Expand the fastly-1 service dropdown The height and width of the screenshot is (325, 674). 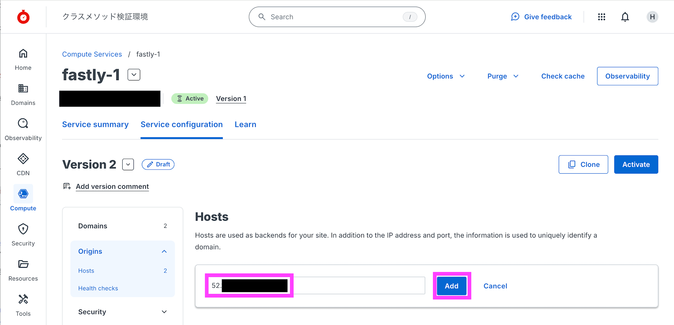pos(134,75)
